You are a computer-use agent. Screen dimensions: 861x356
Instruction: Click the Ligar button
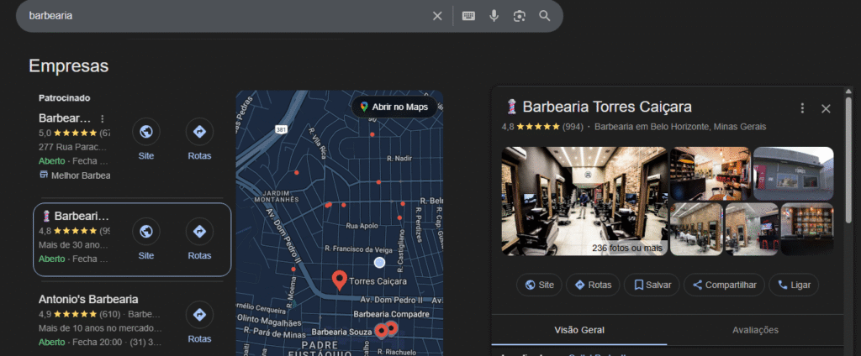click(x=795, y=285)
